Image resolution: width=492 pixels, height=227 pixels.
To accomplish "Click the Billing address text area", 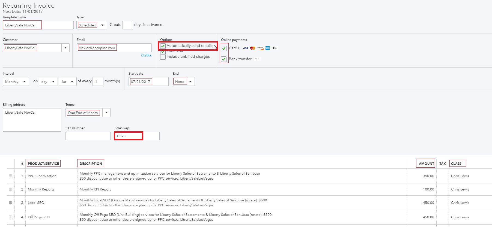I will point(32,120).
